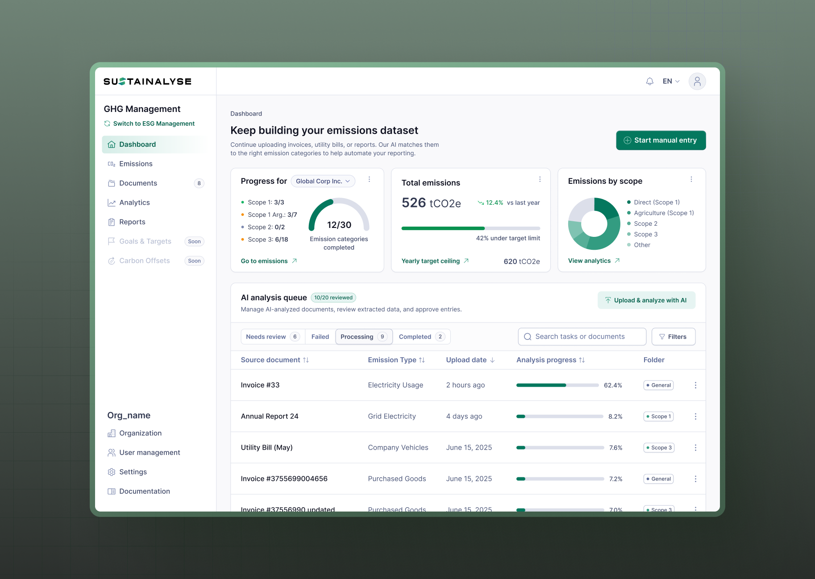
Task: Open Analytics in the sidebar
Action: click(x=154, y=203)
